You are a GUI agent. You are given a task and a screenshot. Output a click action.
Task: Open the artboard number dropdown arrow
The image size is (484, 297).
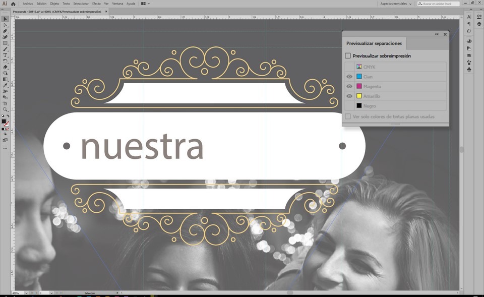click(x=51, y=292)
